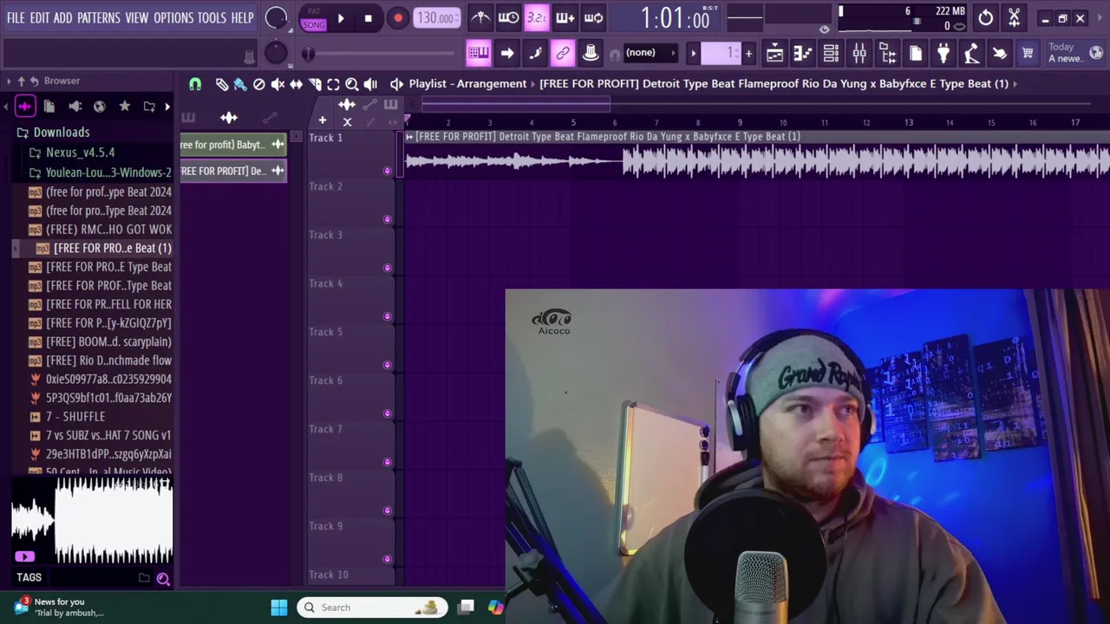Select the Zoom magnifier tool
The height and width of the screenshot is (624, 1110).
point(351,84)
